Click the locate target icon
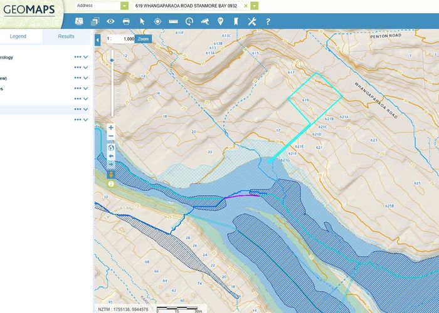The image size is (439, 313). [157, 21]
